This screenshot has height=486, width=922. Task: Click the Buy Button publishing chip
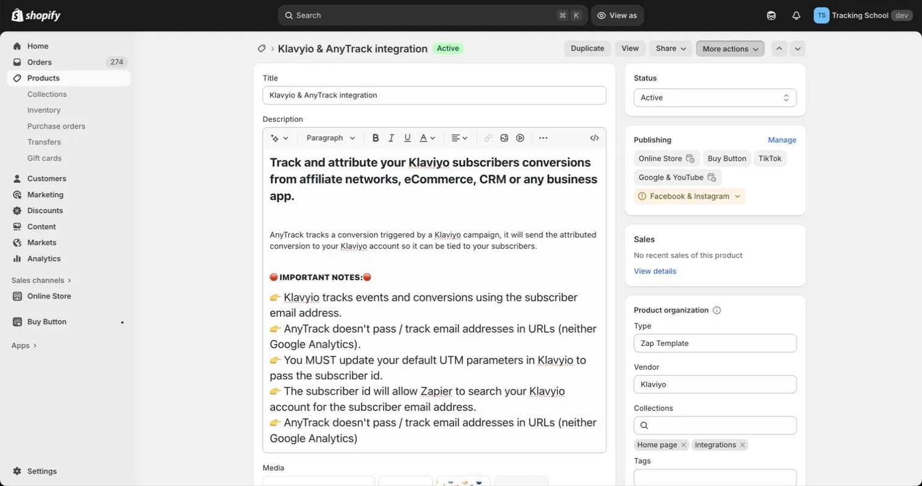pos(727,158)
